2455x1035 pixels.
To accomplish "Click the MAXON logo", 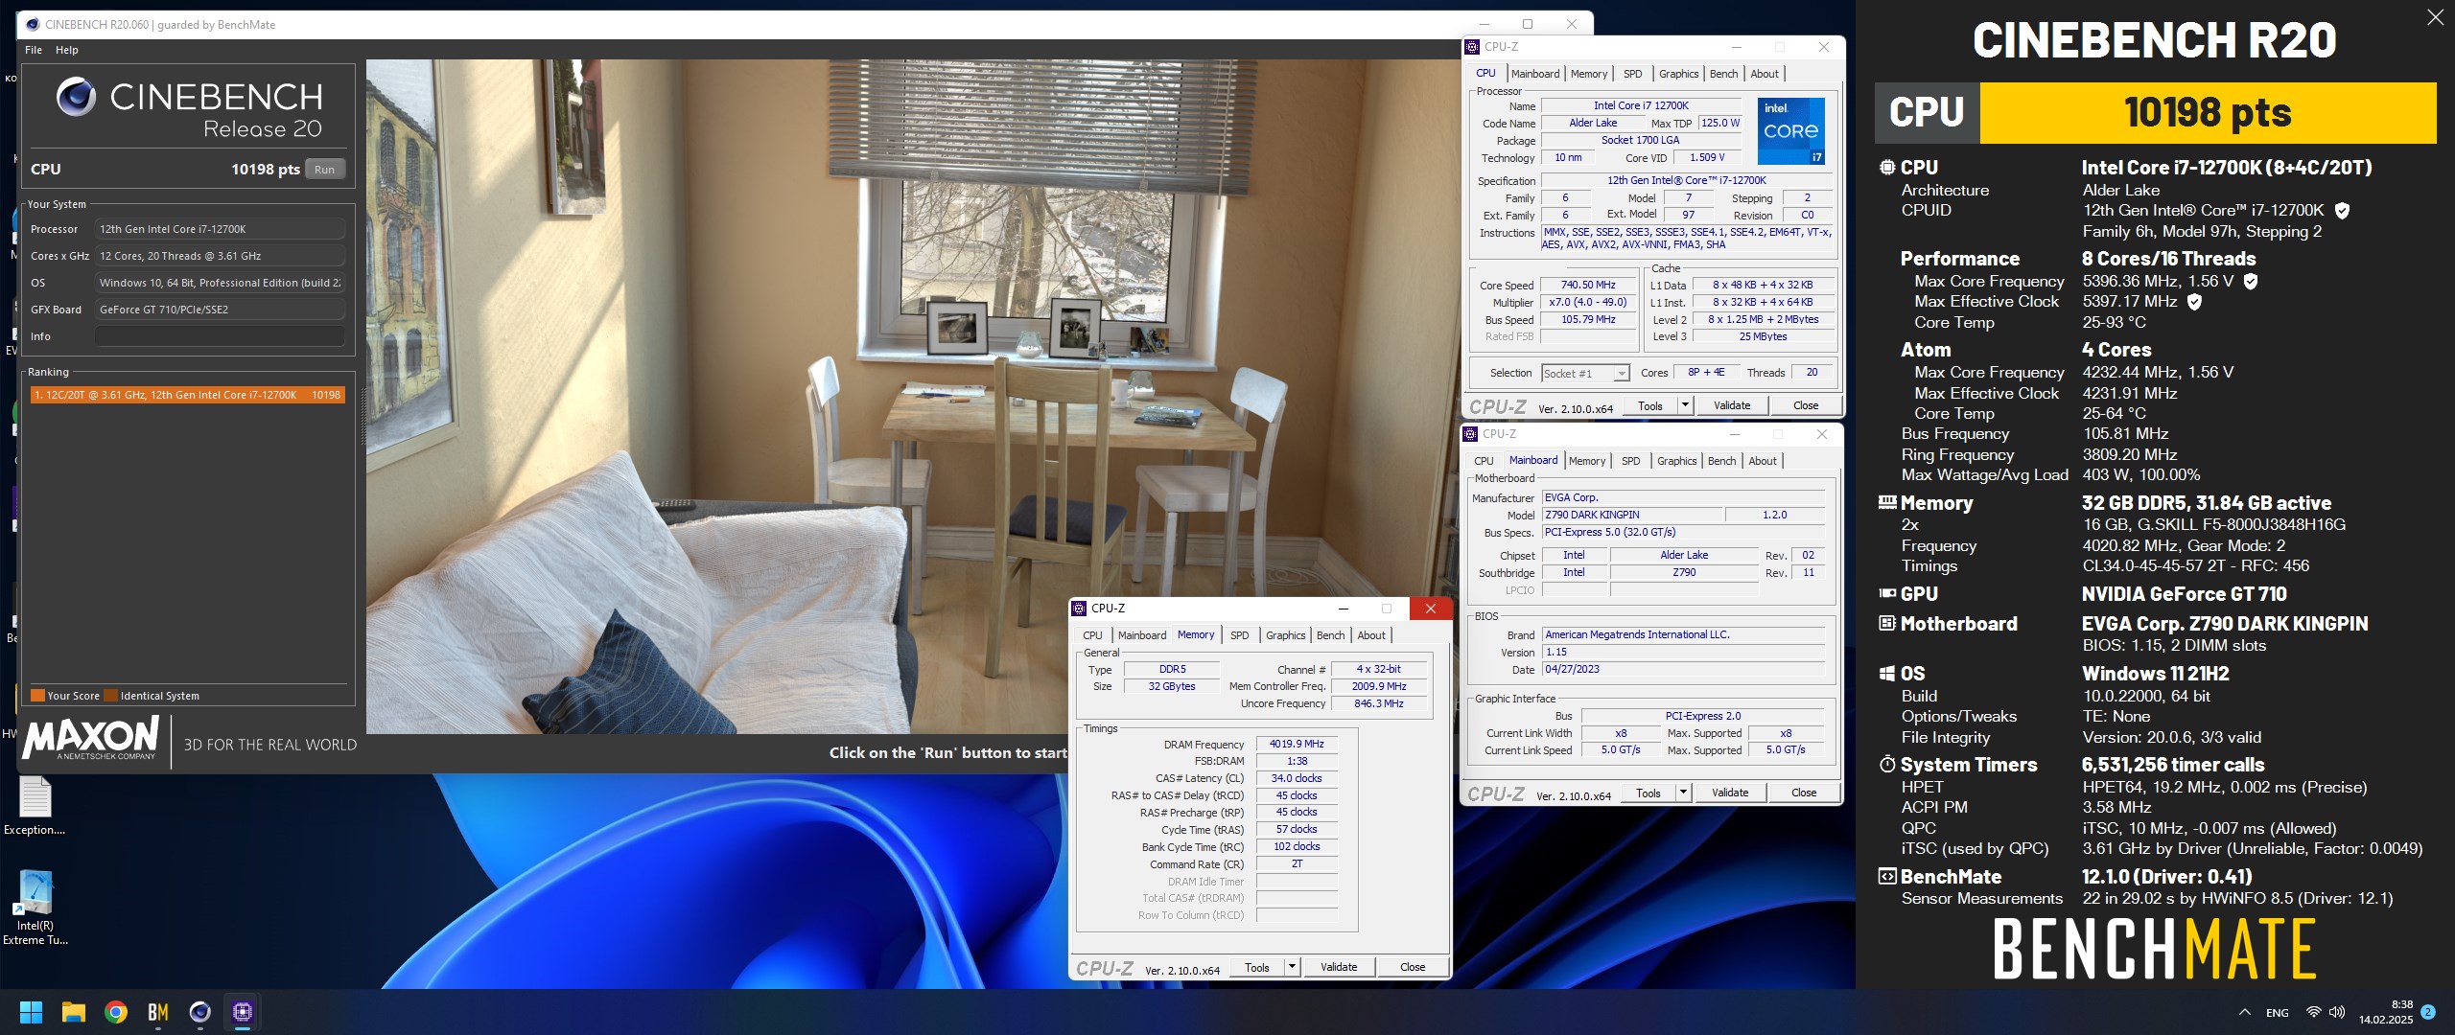I will click(x=91, y=738).
